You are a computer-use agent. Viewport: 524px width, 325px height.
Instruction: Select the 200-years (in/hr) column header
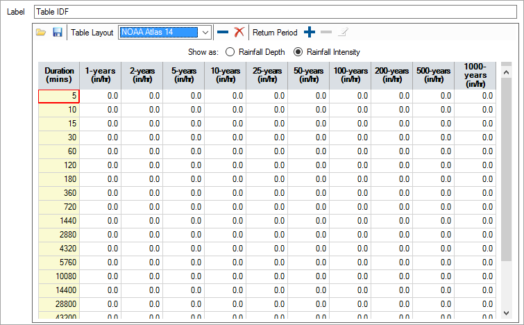391,76
